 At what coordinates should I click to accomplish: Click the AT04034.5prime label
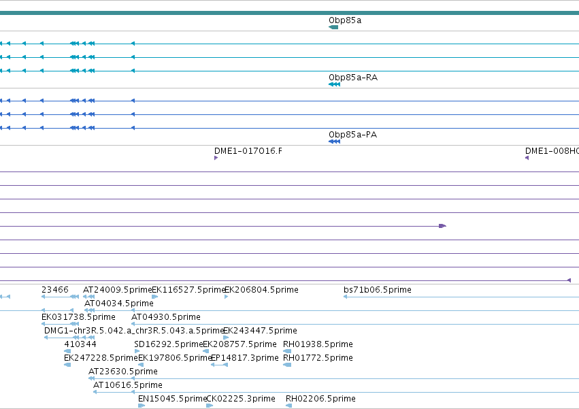click(x=119, y=304)
